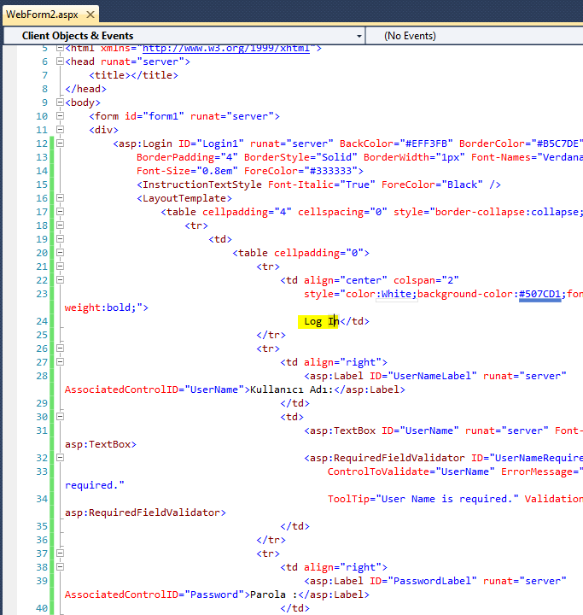The height and width of the screenshot is (615, 583).
Task: Collapse LayoutTemplate block on line 16
Action: coord(60,197)
